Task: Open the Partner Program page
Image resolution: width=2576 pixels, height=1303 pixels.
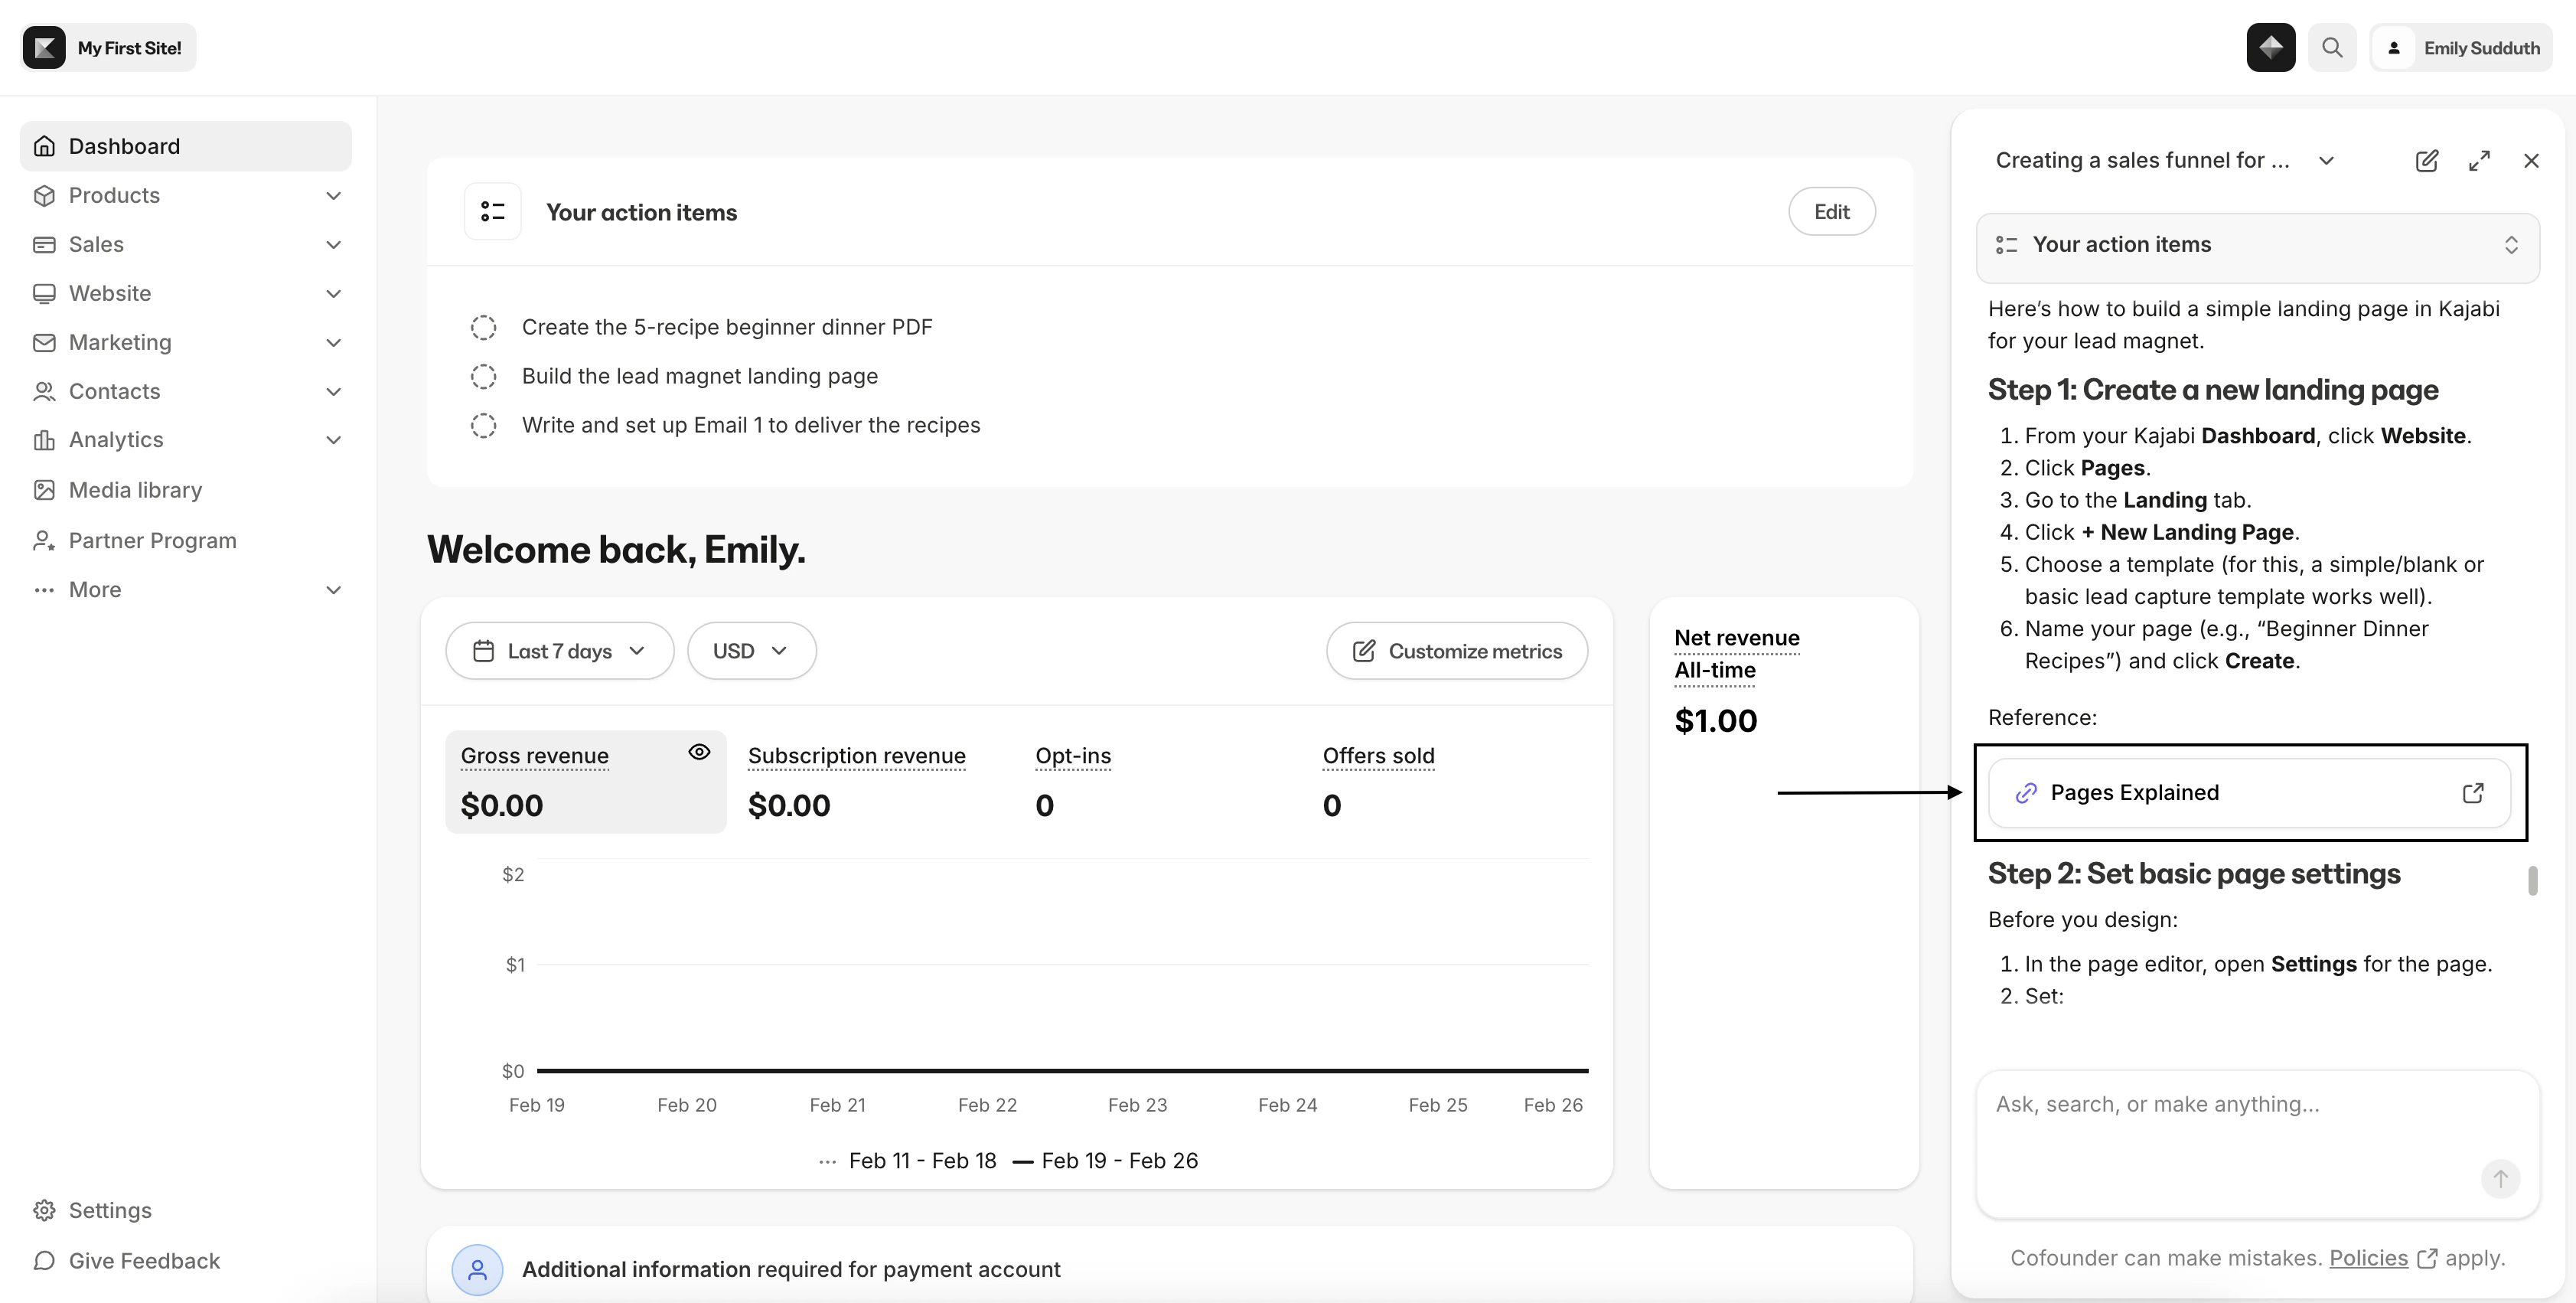Action: point(151,540)
